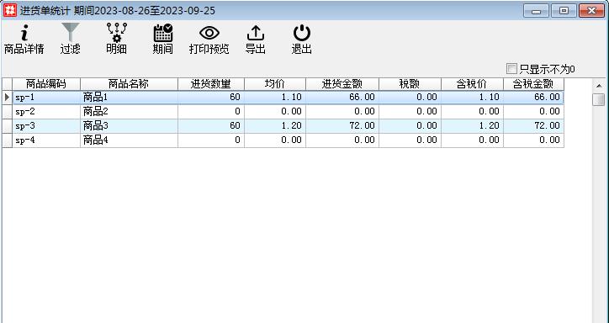Click the 含税金额 column header
609x323 pixels.
[533, 84]
